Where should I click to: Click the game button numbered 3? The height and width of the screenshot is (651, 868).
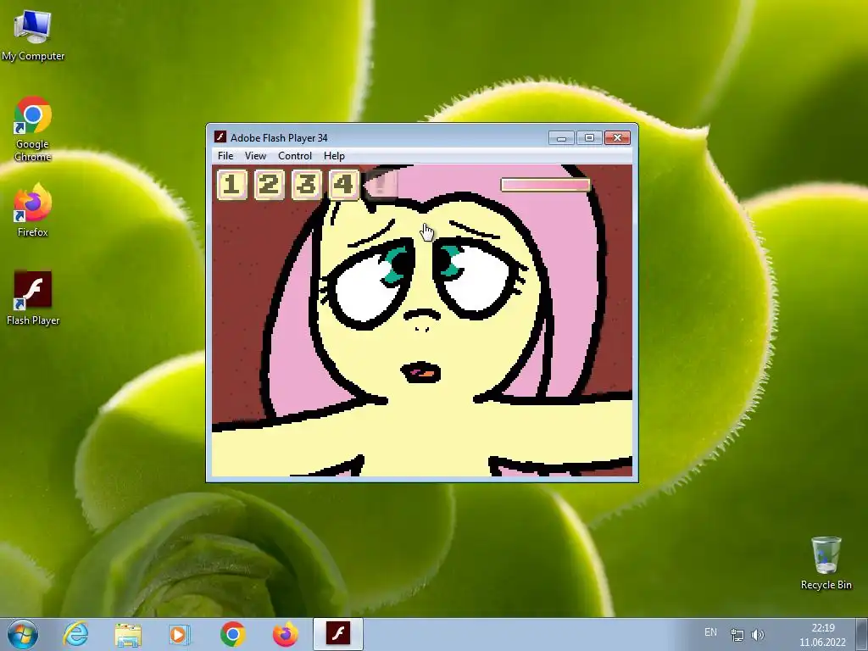[306, 184]
